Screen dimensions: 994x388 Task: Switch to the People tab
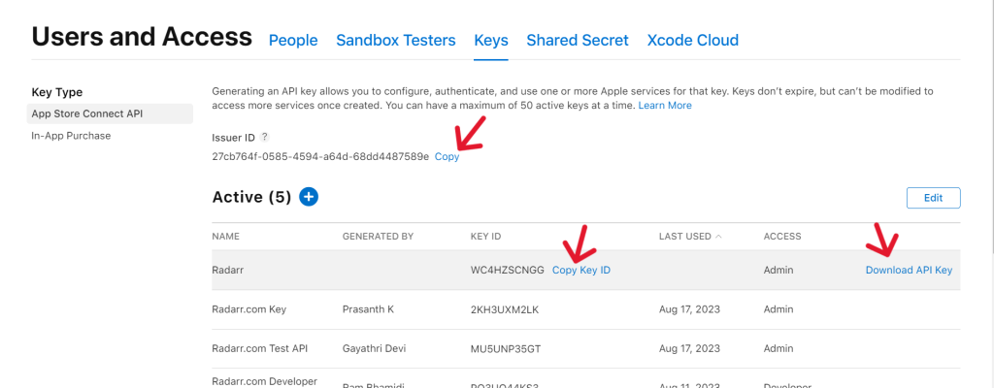pyautogui.click(x=293, y=41)
